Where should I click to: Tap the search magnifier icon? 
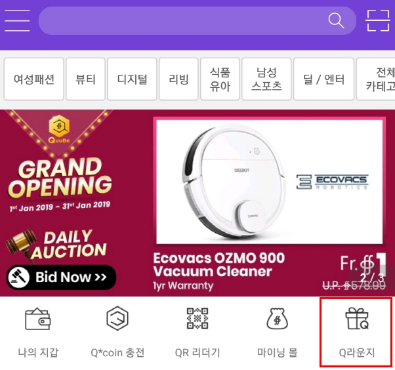coord(336,20)
